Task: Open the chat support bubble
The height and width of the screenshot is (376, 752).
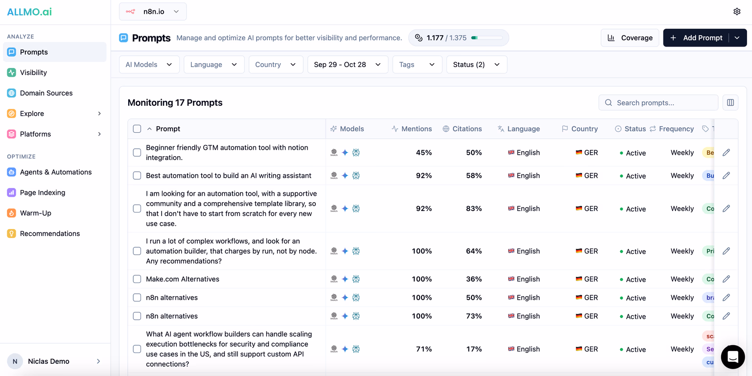Action: 733,356
